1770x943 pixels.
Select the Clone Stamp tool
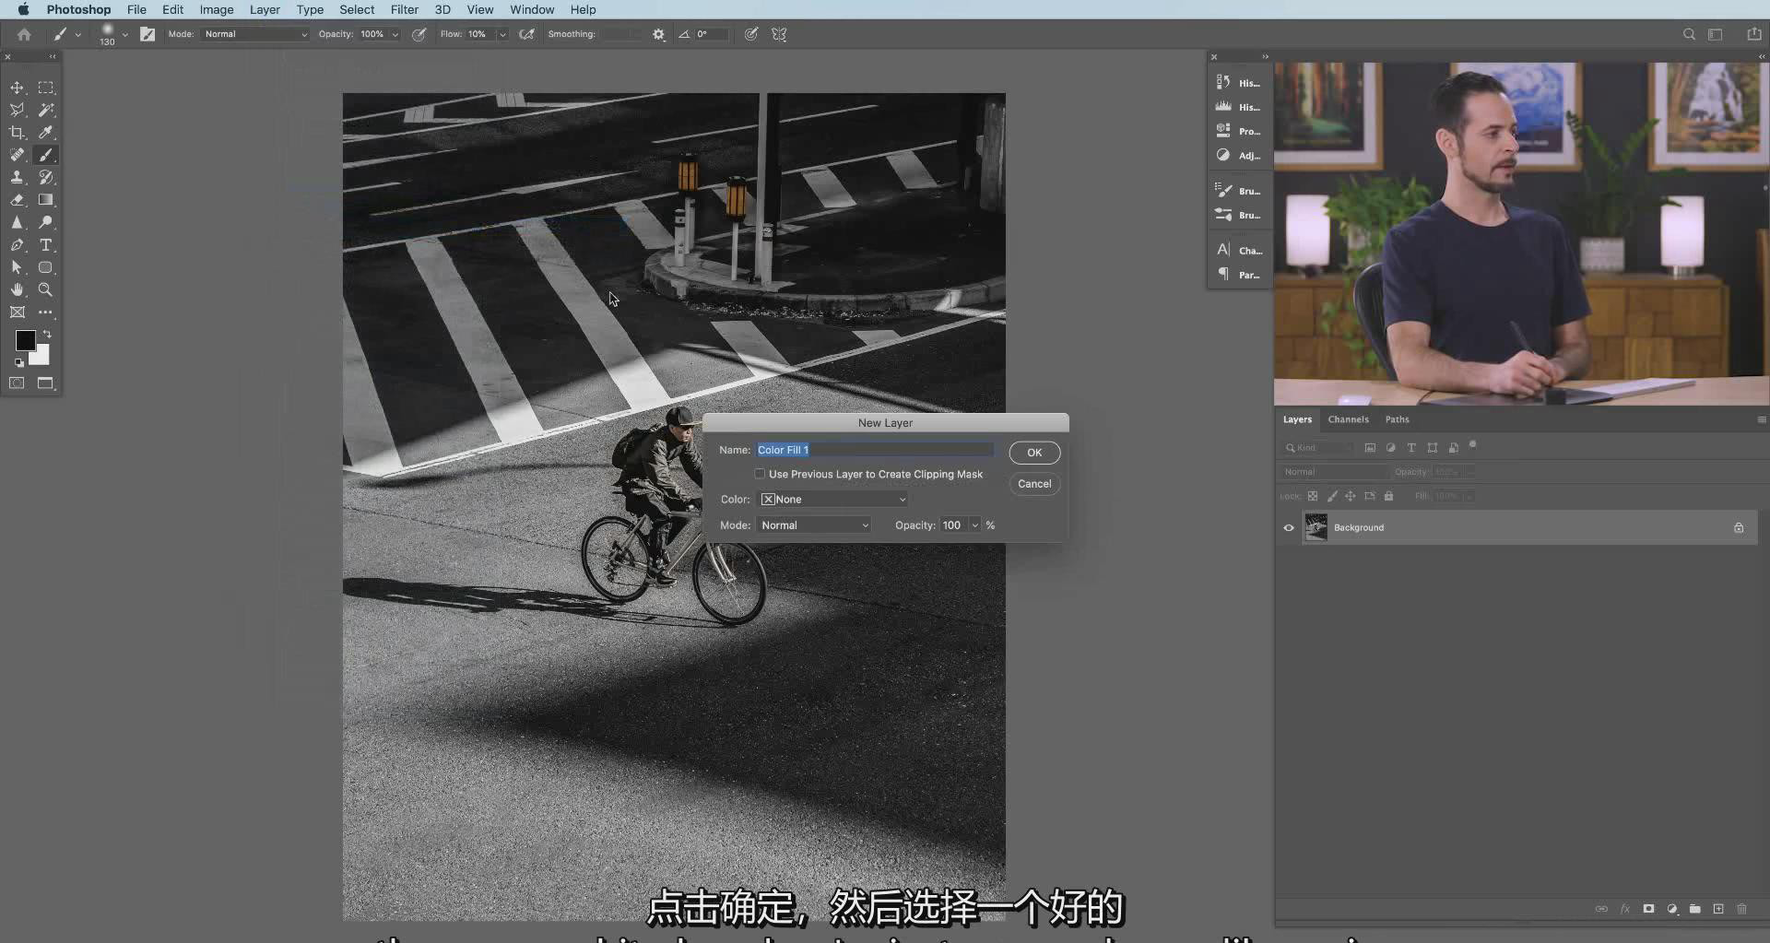(17, 177)
